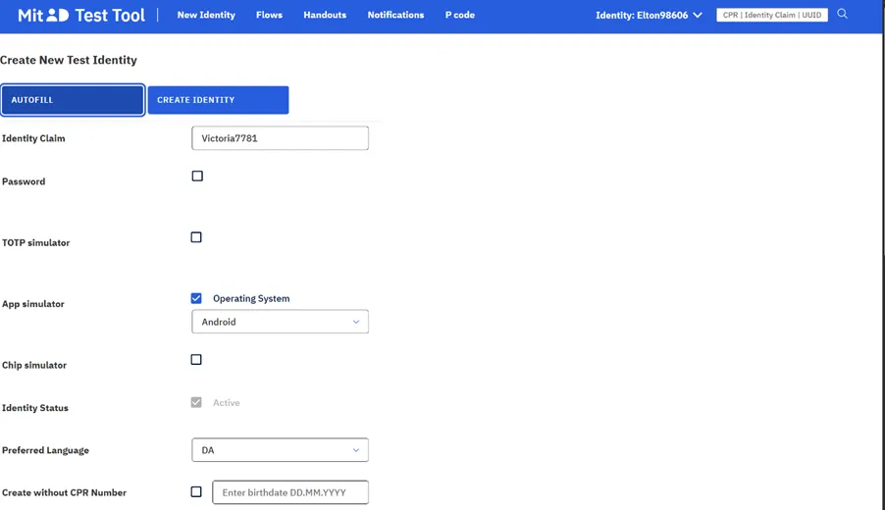The height and width of the screenshot is (510, 885).
Task: Check Create without CPR Number box
Action: [x=196, y=492]
